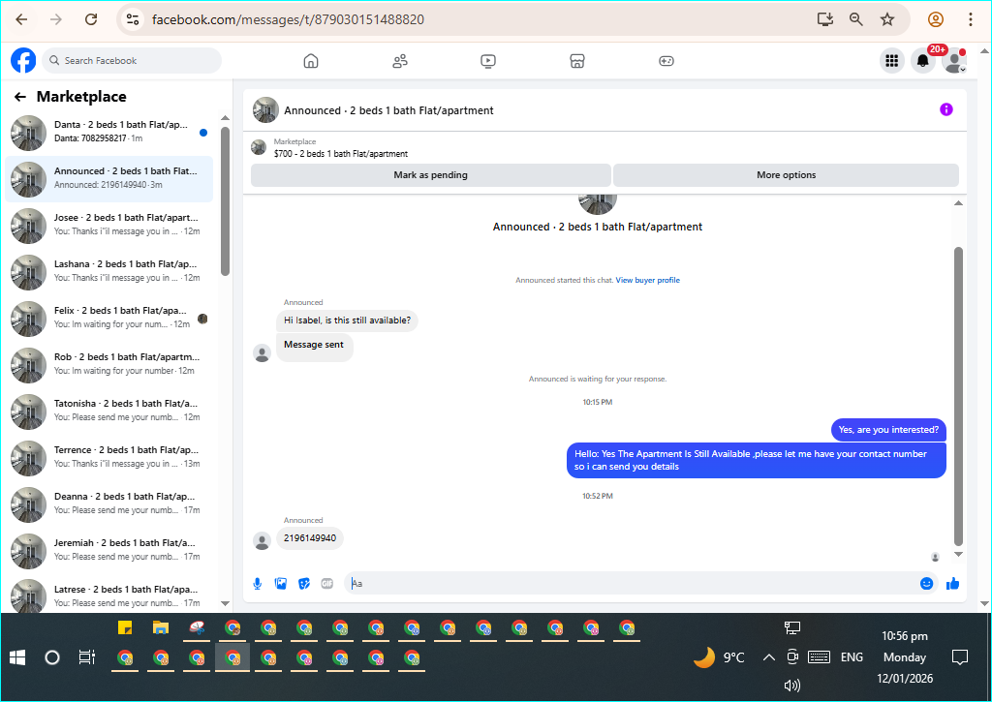Open the notifications bell with 20+ badge
The width and height of the screenshot is (992, 702).
click(x=923, y=61)
